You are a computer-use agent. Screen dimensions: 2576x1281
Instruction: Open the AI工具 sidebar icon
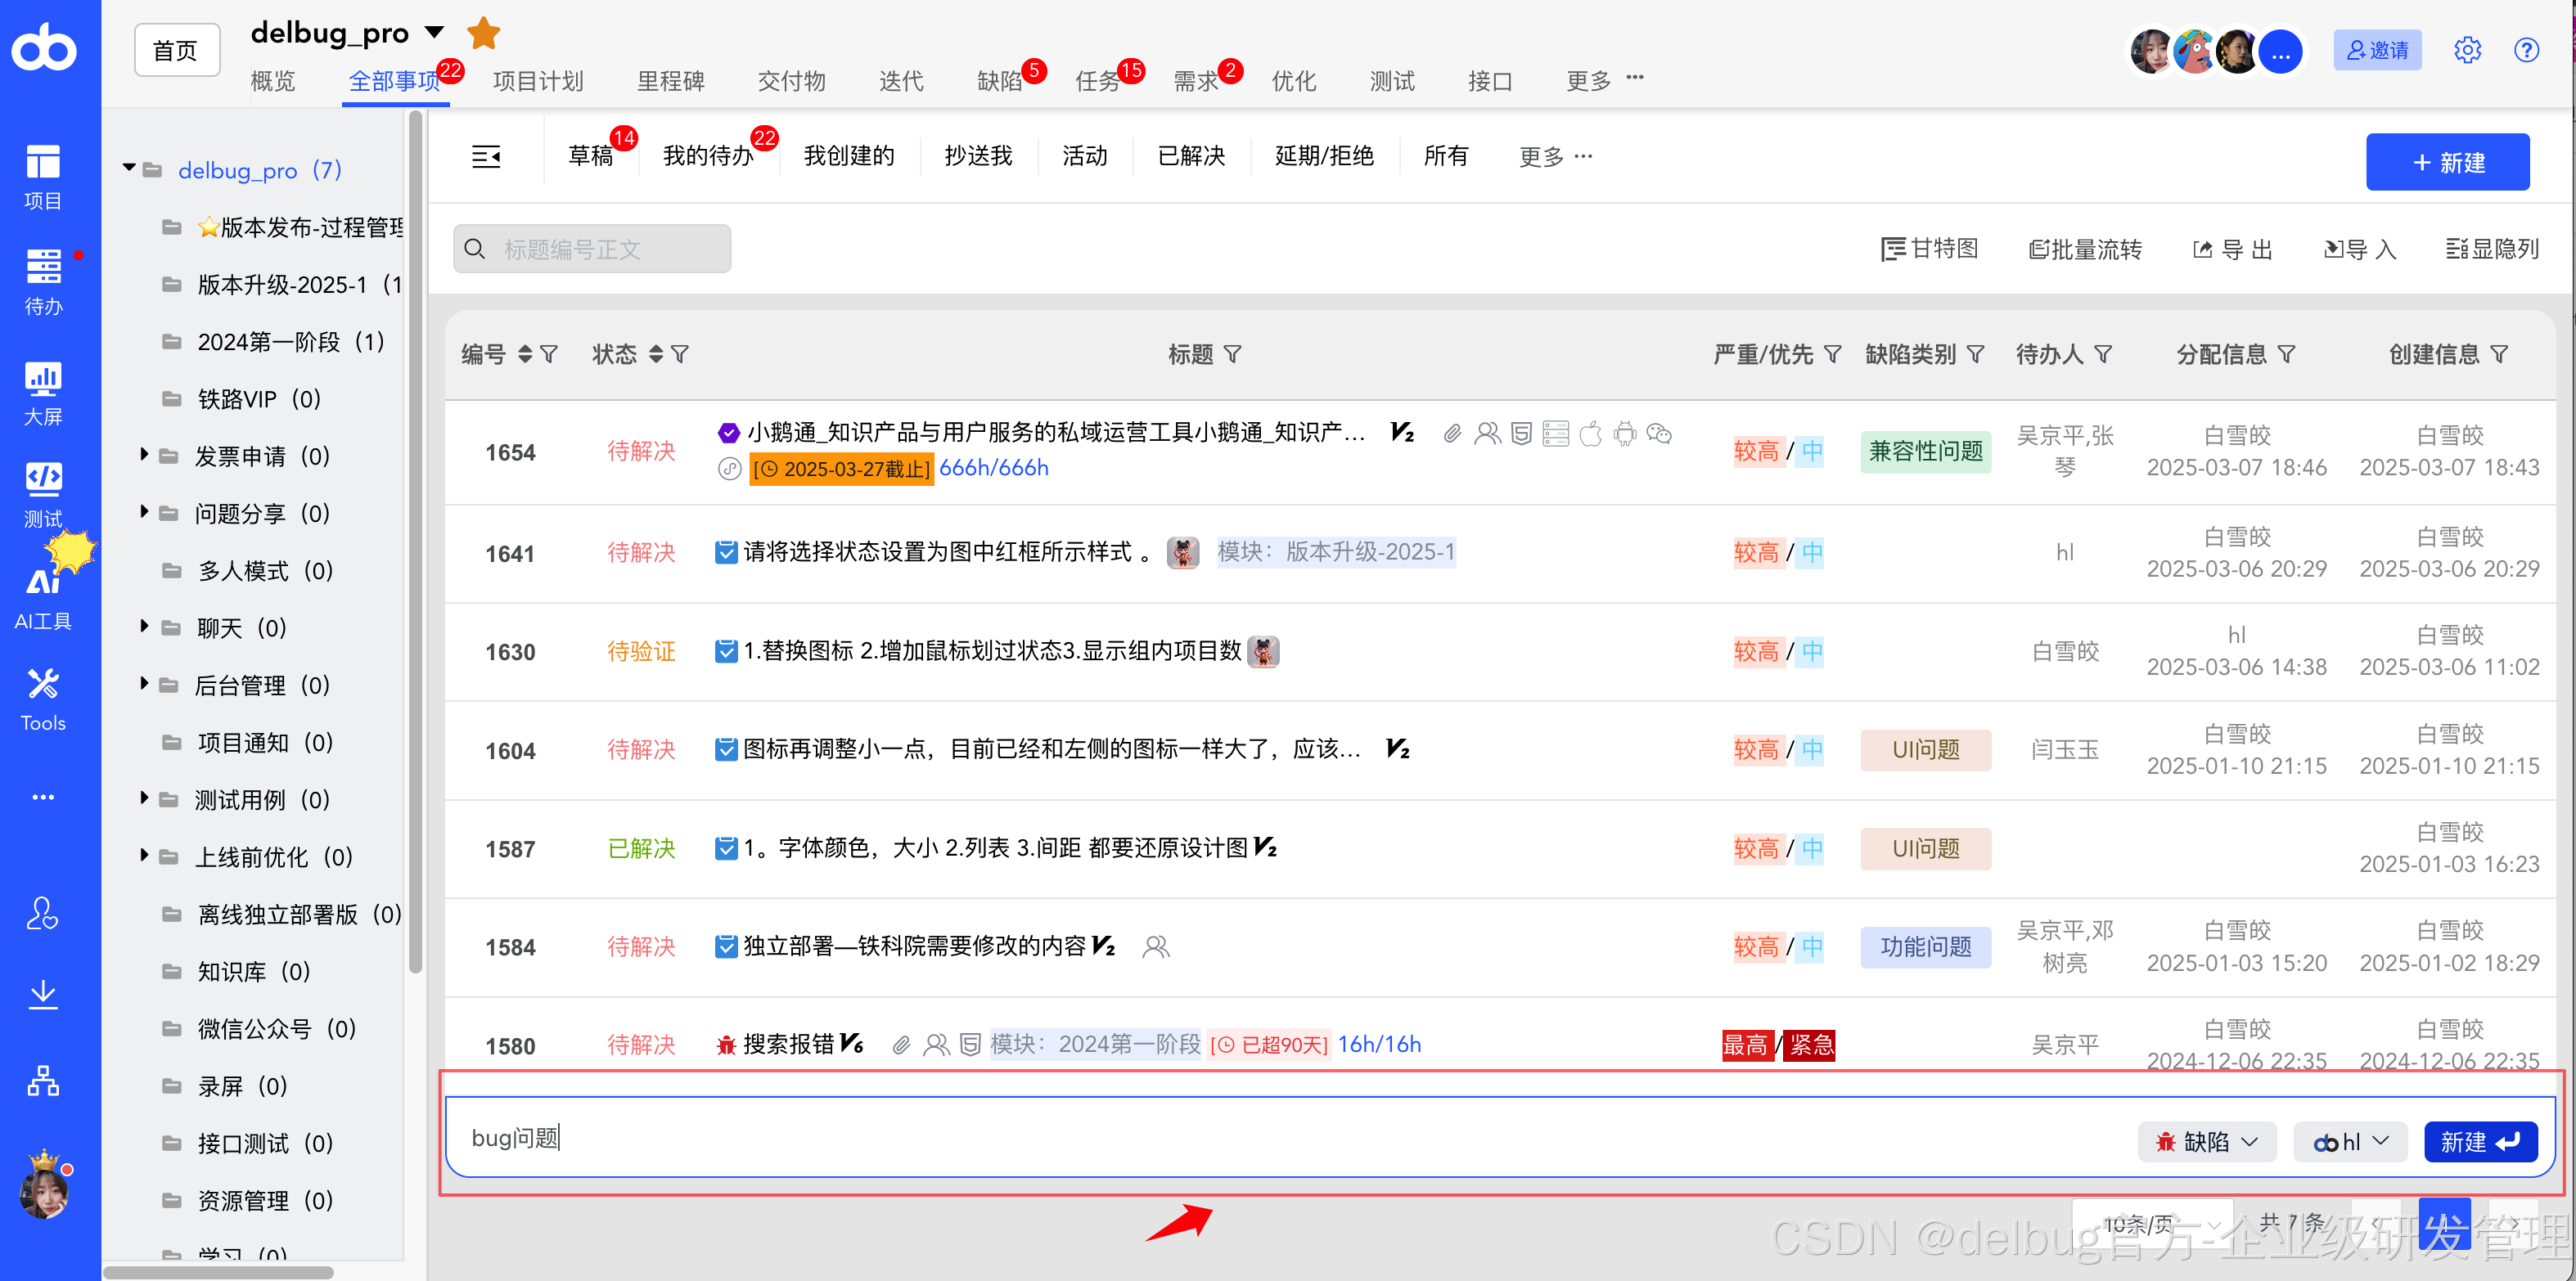pos(43,598)
